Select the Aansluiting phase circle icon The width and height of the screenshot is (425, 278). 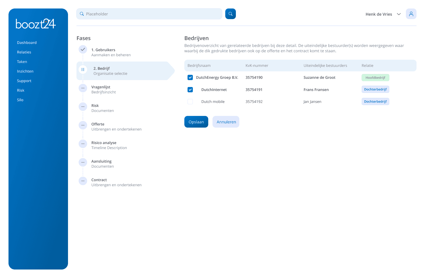pos(83,162)
